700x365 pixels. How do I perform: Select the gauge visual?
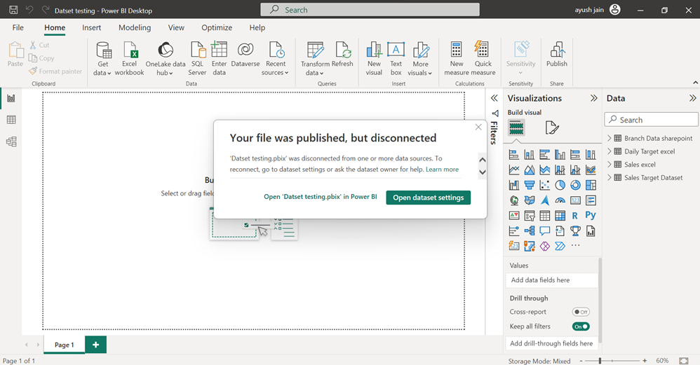(x=560, y=200)
